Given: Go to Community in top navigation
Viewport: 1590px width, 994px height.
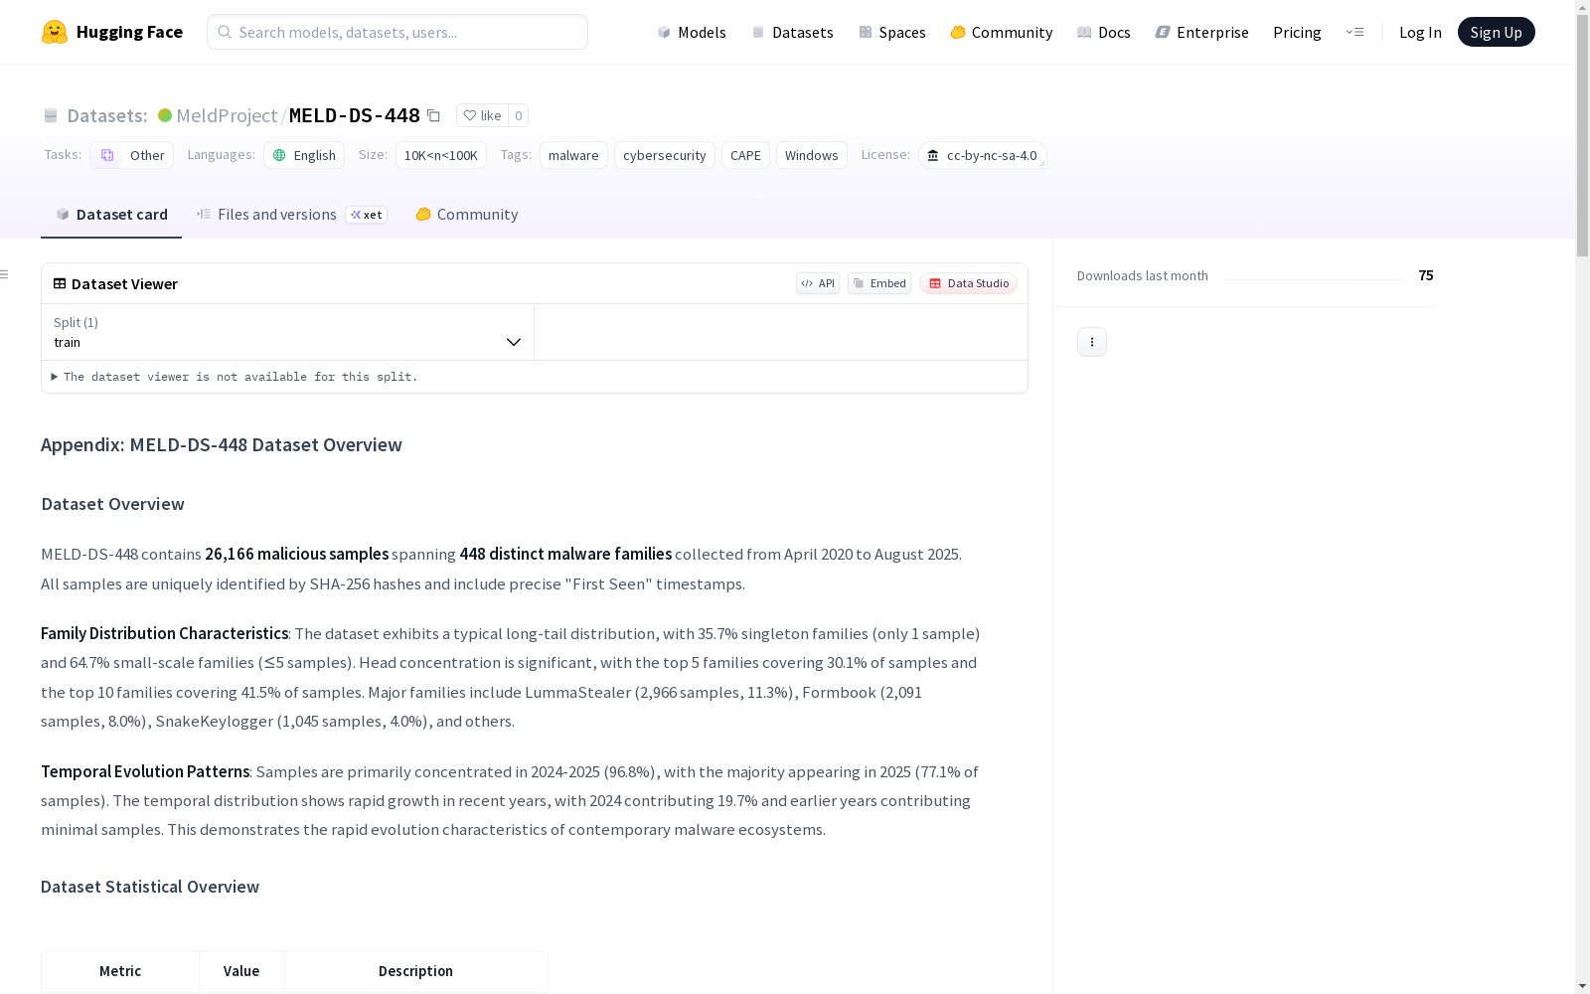Looking at the screenshot, I should click(x=1001, y=32).
